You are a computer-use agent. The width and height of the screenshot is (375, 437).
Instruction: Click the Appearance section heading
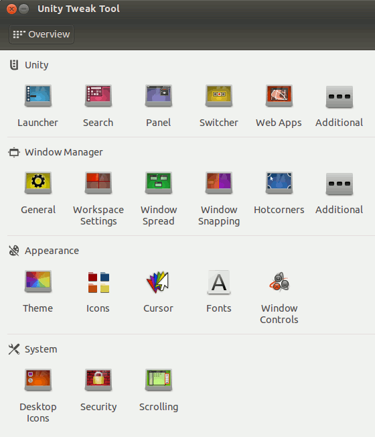pos(52,251)
